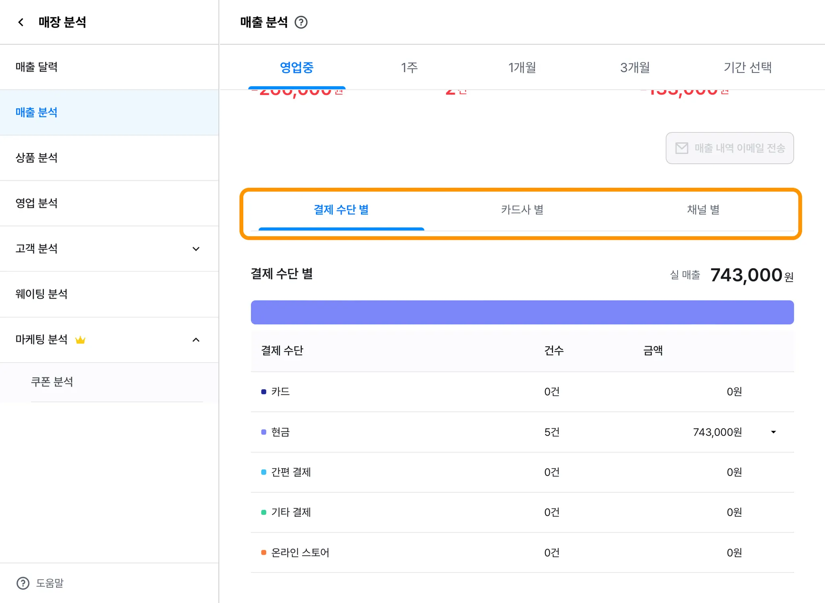This screenshot has height=603, width=825.
Task: Open 매출 달력 from the sidebar
Action: [37, 67]
